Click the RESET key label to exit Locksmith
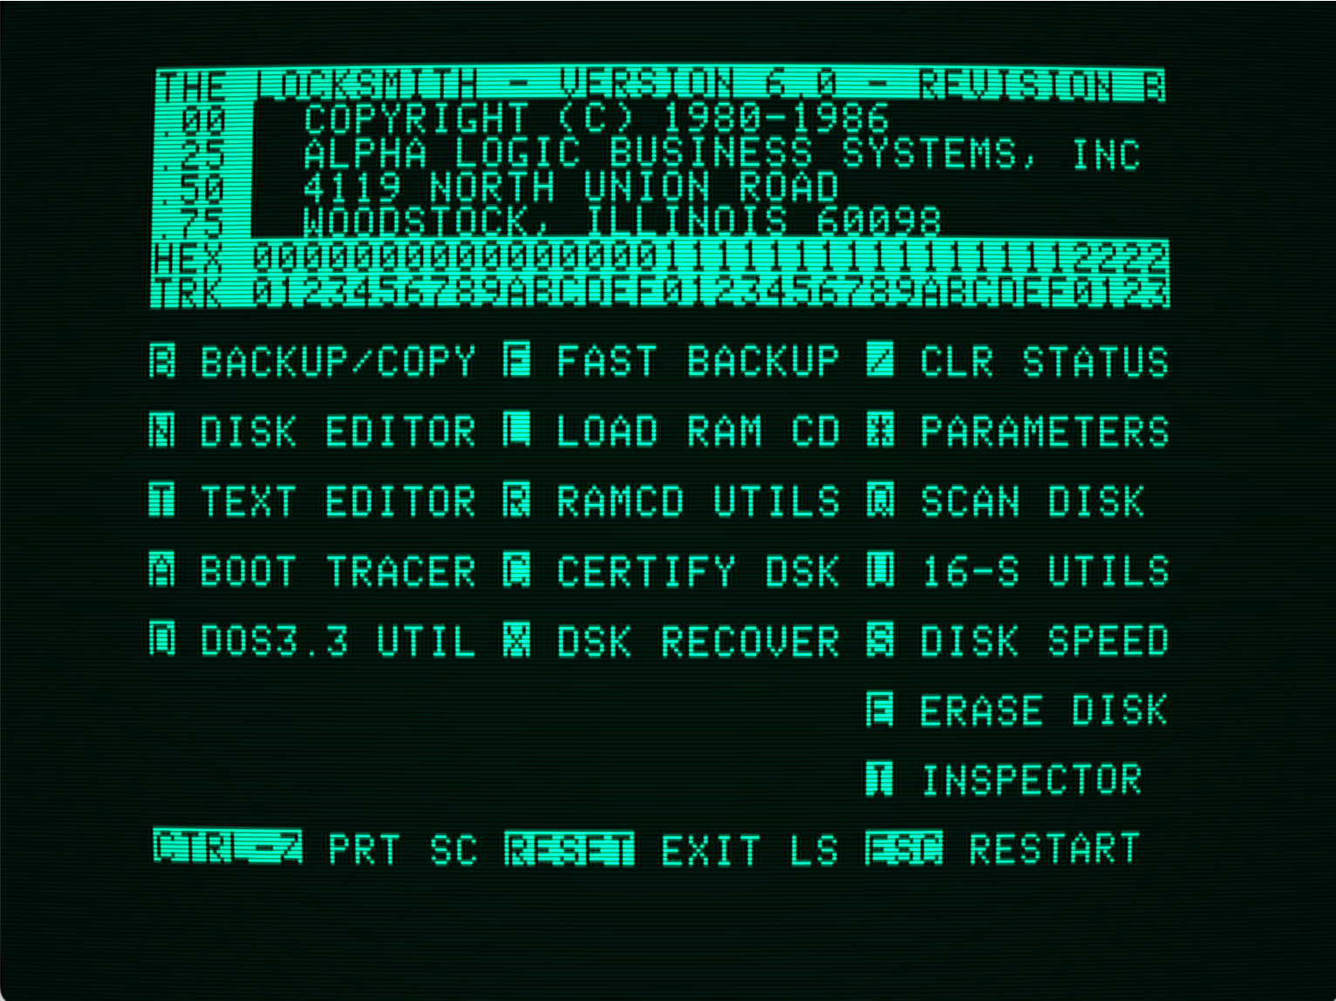The image size is (1336, 1001). pyautogui.click(x=569, y=848)
